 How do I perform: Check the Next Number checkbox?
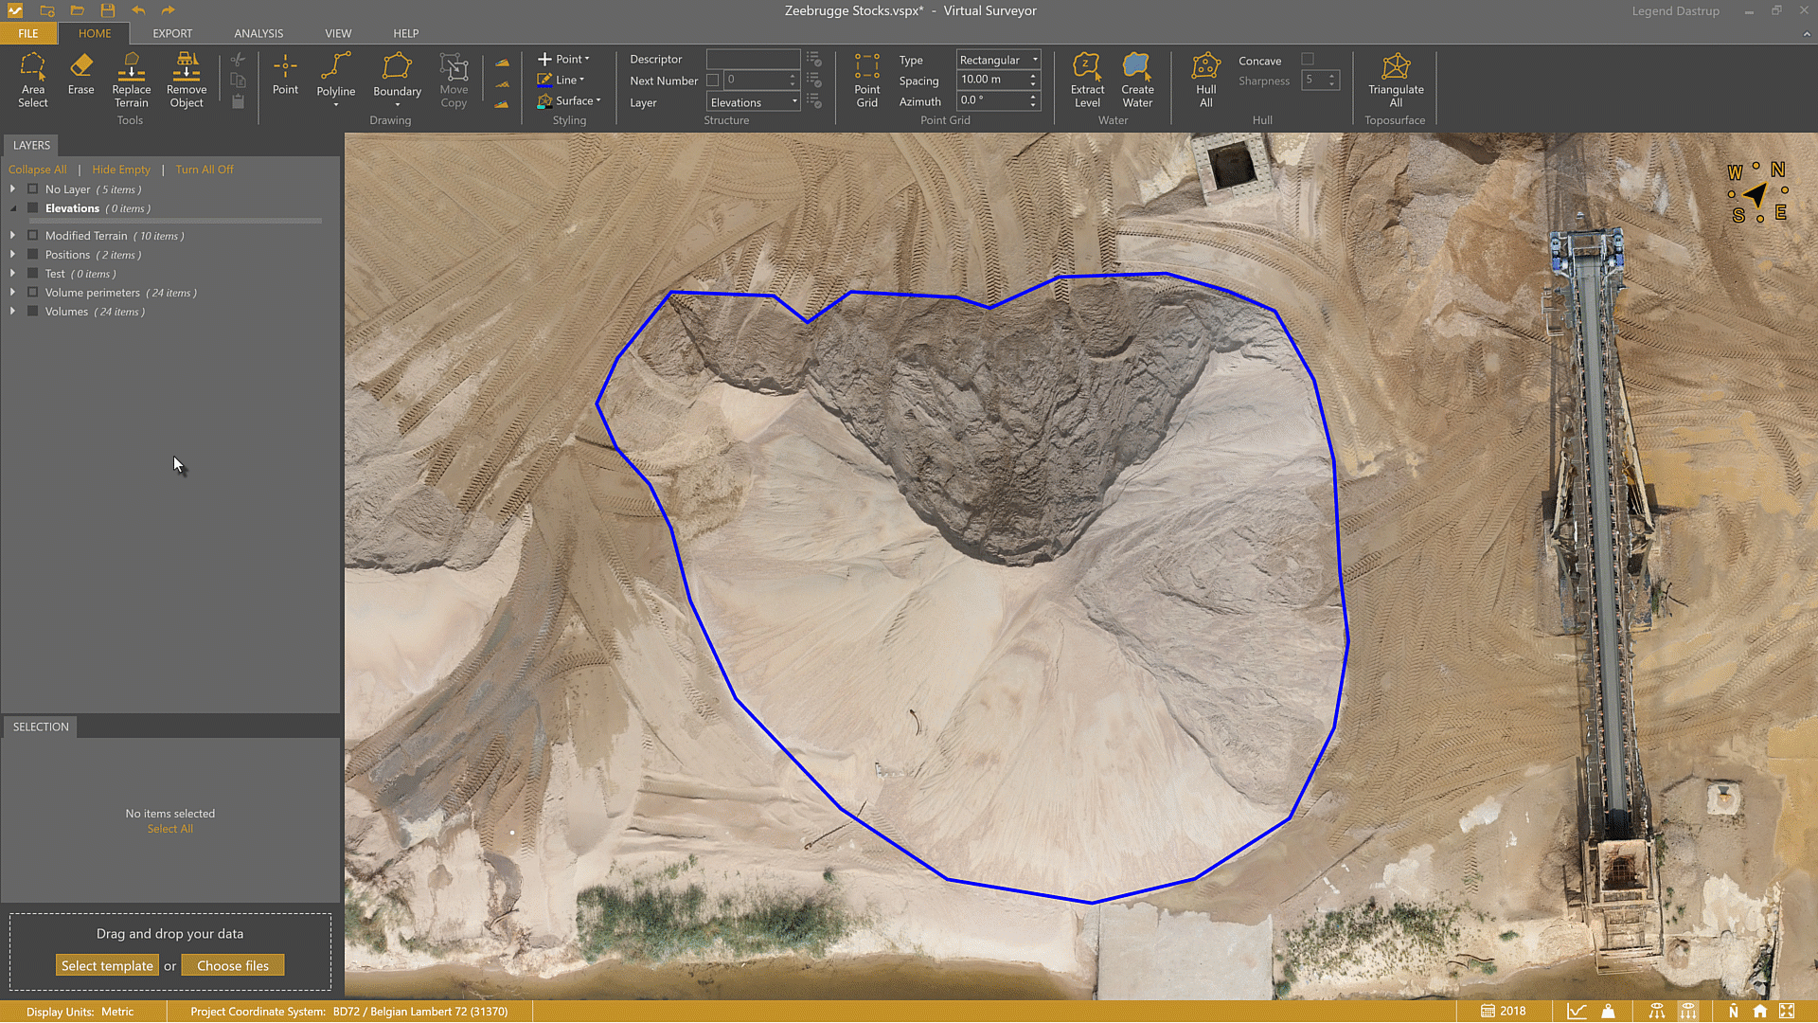[713, 81]
